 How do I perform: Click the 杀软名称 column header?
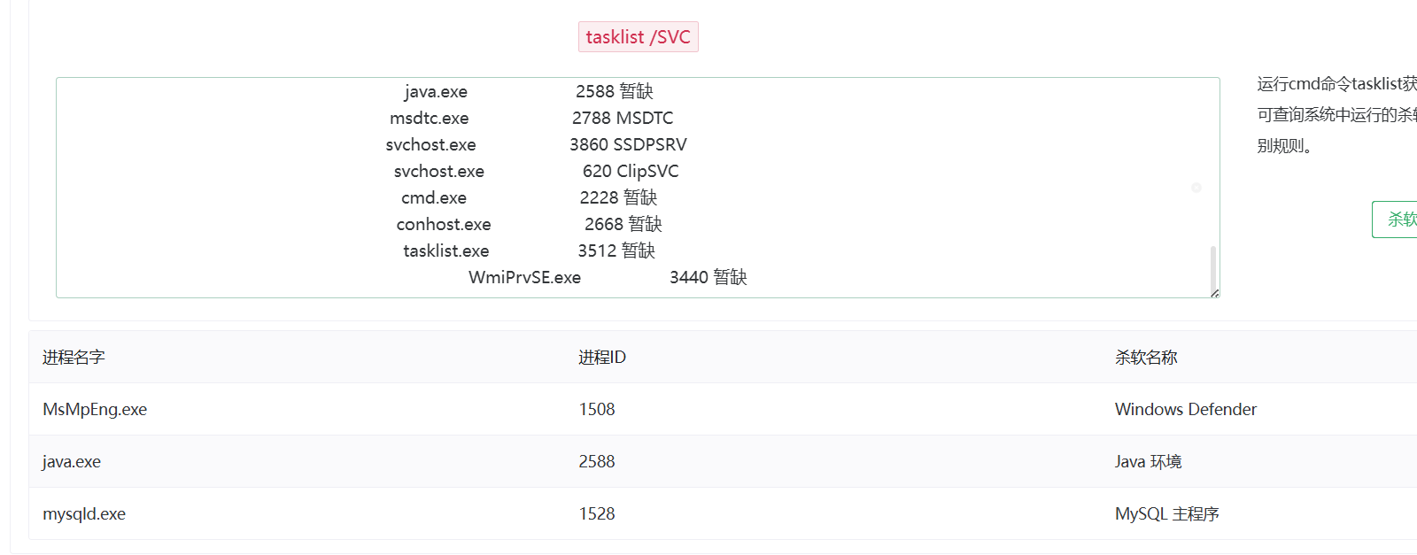(1146, 358)
